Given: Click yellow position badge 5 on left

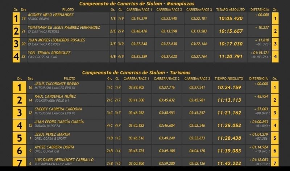Looking at the screenshot, I should tap(20, 138).
